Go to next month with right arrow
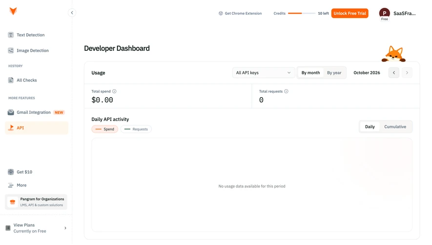Viewport: 432px width, 245px height. pyautogui.click(x=407, y=73)
